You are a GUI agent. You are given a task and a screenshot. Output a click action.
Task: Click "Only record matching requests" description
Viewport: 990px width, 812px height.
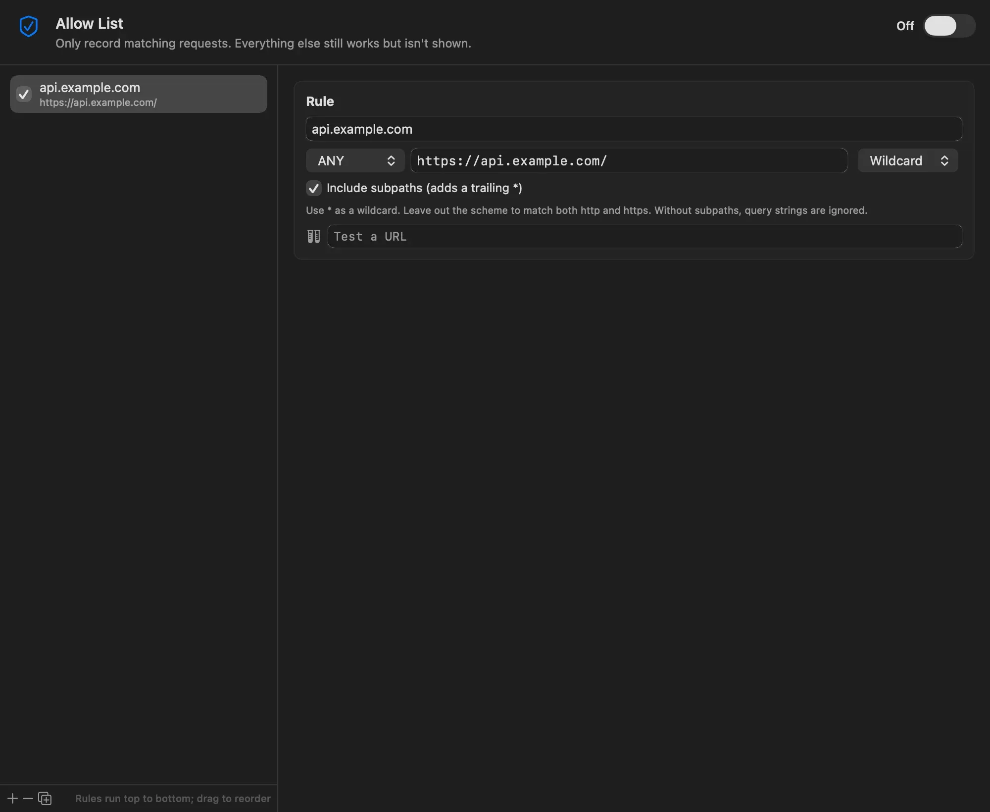[x=263, y=44]
